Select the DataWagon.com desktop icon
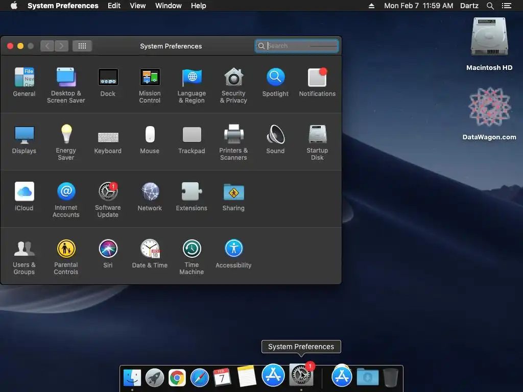The image size is (523, 392). (489, 114)
